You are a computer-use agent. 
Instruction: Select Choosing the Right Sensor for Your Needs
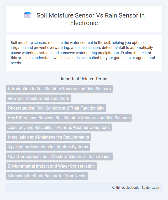[x=47, y=176]
